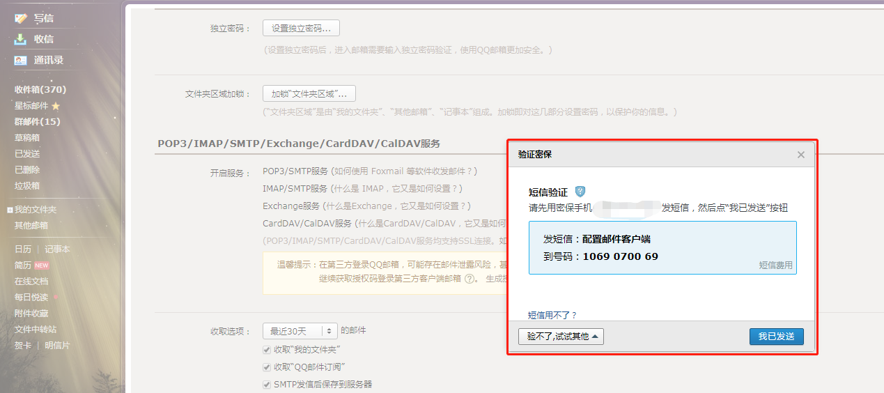Click the 收信 receive mail icon
The width and height of the screenshot is (884, 393).
tap(21, 39)
